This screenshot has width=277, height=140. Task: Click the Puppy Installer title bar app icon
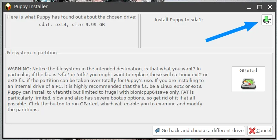tap(8, 7)
